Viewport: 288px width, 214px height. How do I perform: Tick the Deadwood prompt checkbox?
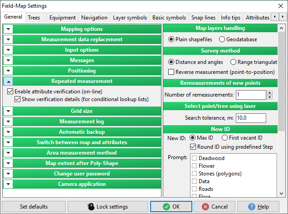pyautogui.click(x=194, y=158)
